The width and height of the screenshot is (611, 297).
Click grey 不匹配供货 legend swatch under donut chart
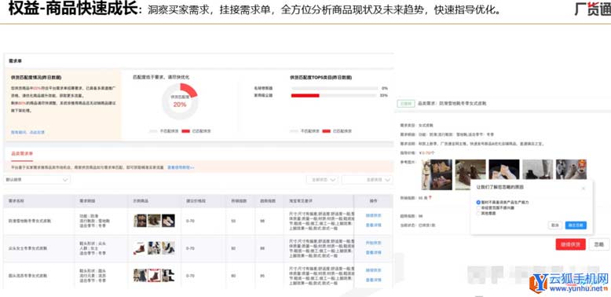[x=153, y=131]
